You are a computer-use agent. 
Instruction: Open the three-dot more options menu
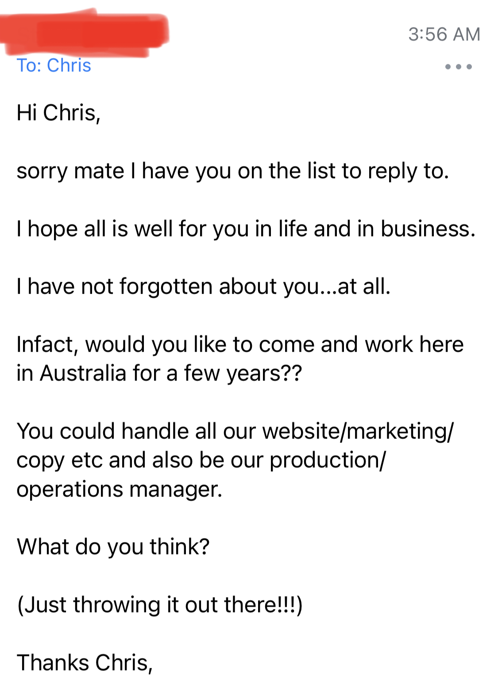pyautogui.click(x=459, y=67)
